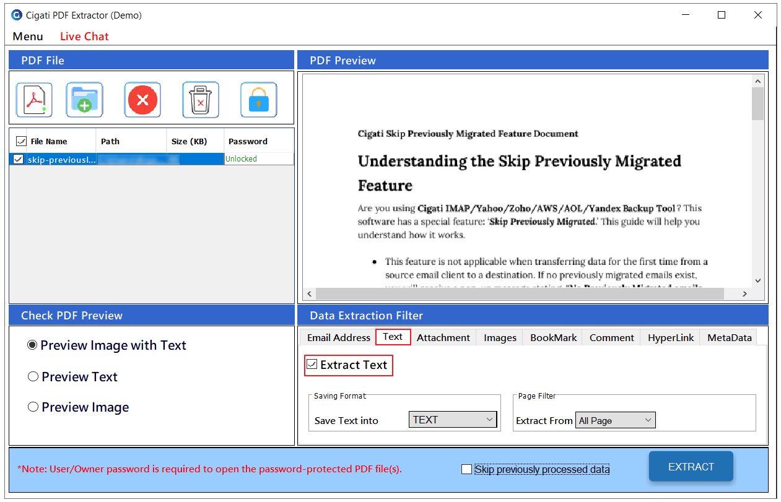Viewport: 781px width, 502px height.
Task: Click the Unlocked password status cell
Action: (x=259, y=159)
